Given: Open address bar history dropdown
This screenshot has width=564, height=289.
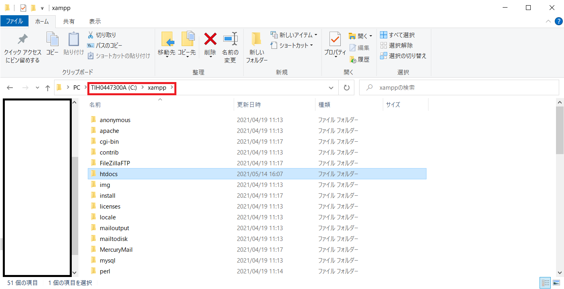Looking at the screenshot, I should click(331, 88).
